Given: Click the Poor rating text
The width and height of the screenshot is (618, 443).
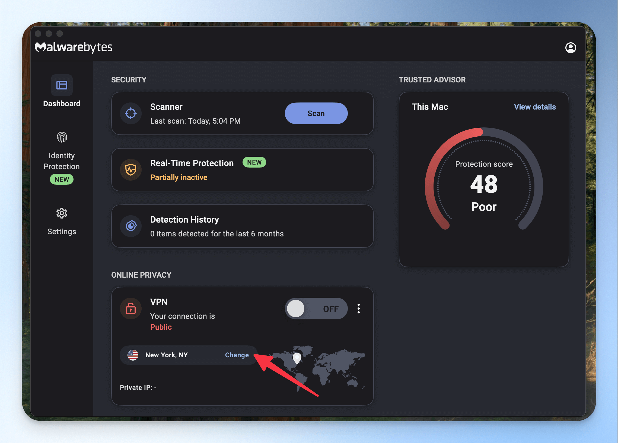Looking at the screenshot, I should (x=484, y=207).
